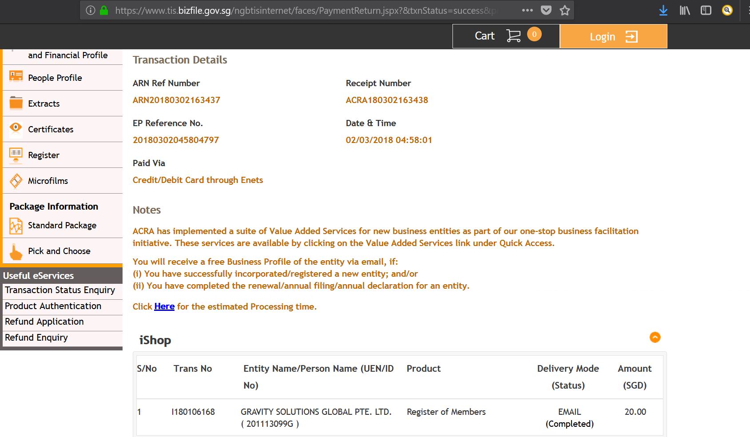Click transaction number I180106168

pos(193,412)
